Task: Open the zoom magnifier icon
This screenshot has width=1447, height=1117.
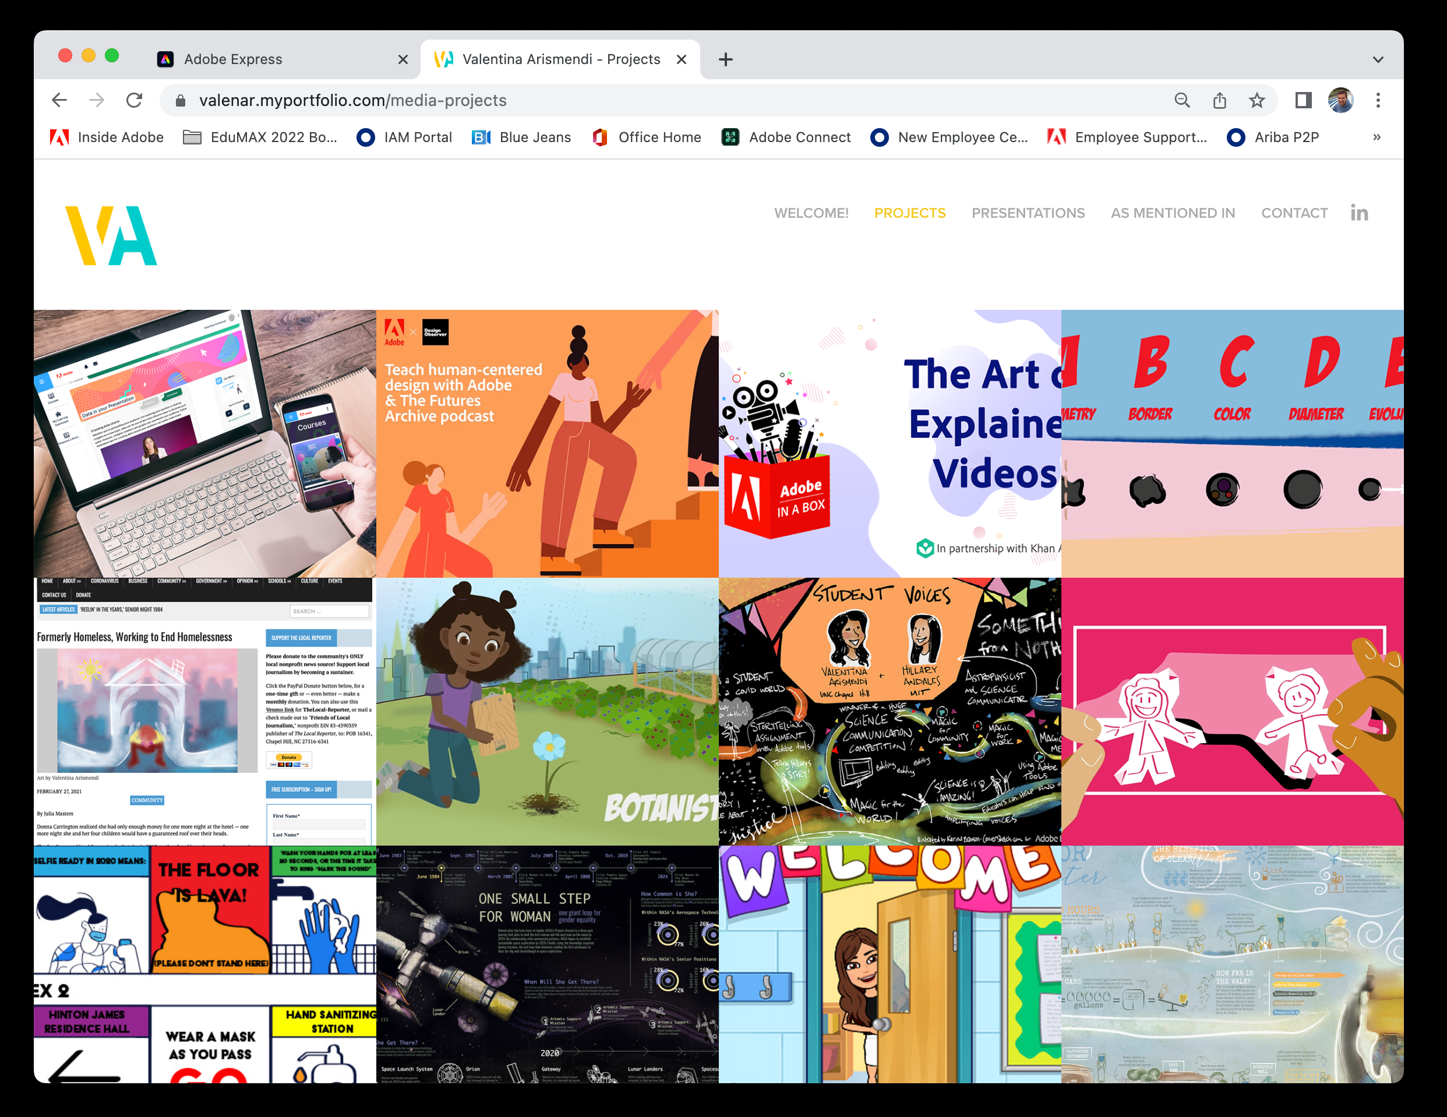Action: point(1182,100)
